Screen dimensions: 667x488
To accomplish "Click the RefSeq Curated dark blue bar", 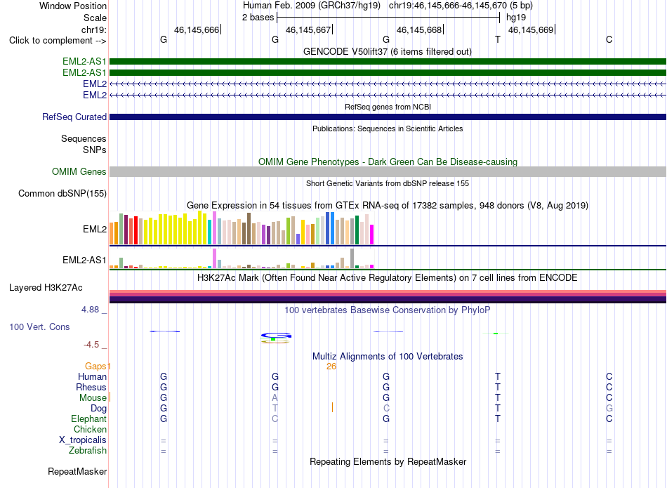I will [x=388, y=117].
